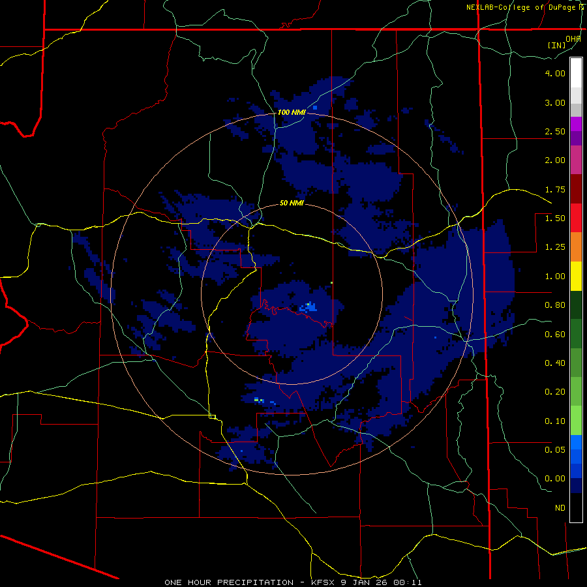This screenshot has width=587, height=587.
Task: Click the ONE HOUR PRECIPITATION KFSX title text
Action: [x=293, y=582]
